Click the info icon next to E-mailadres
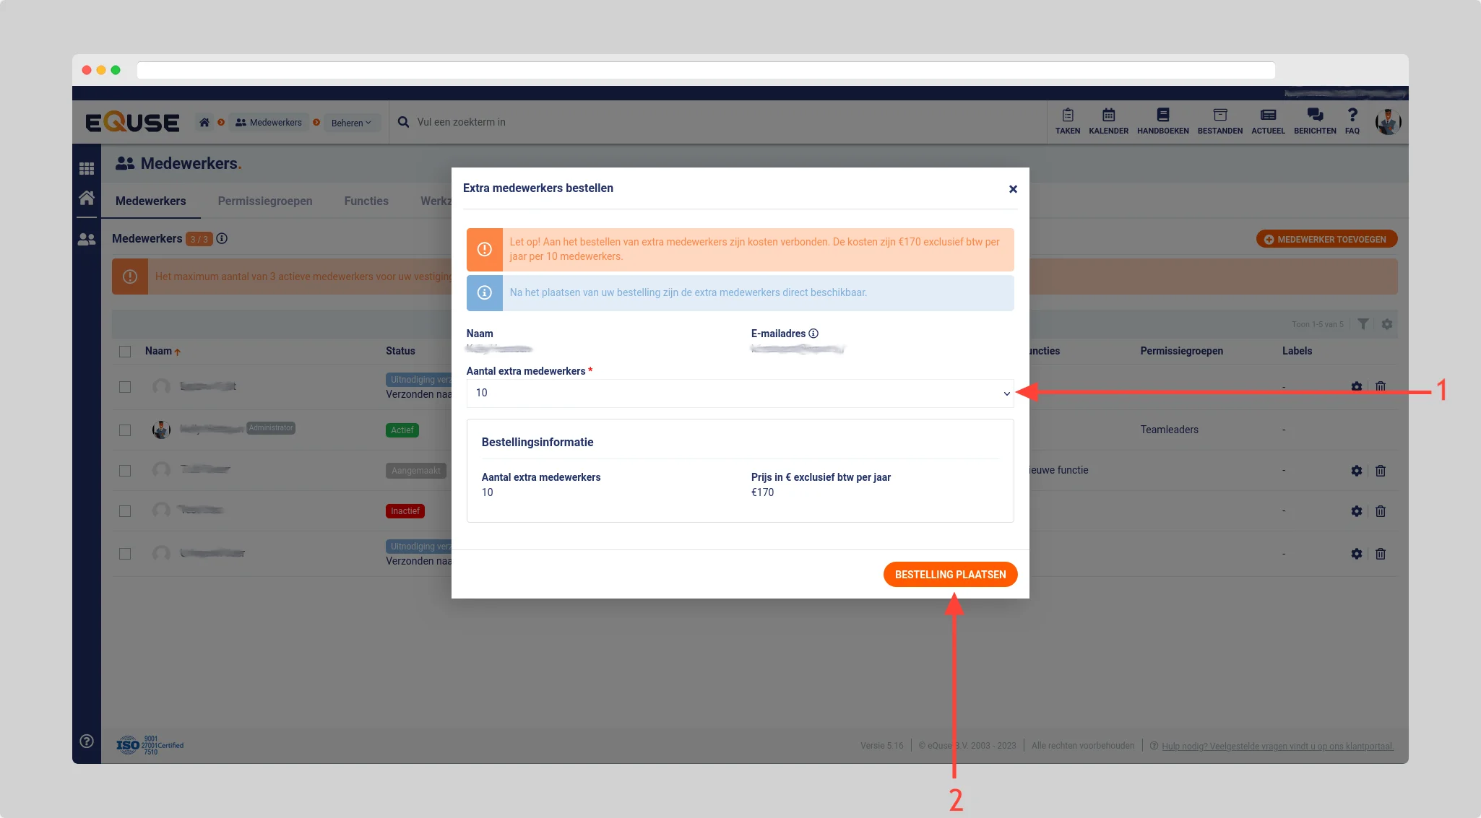 813,334
